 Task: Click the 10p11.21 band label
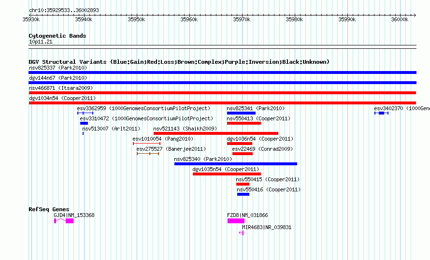pyautogui.click(x=41, y=42)
